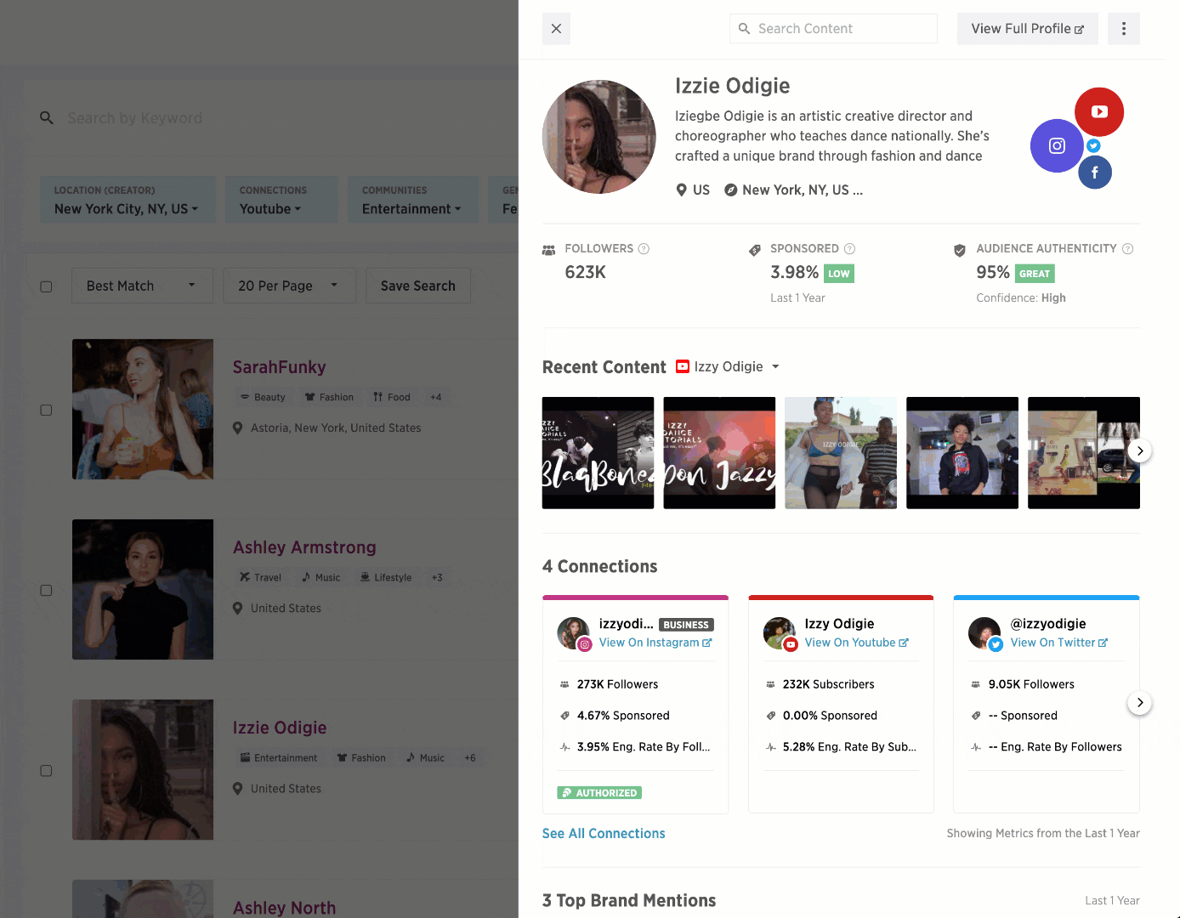Click the Instagram purple circle icon
The image size is (1180, 918).
tap(1057, 146)
